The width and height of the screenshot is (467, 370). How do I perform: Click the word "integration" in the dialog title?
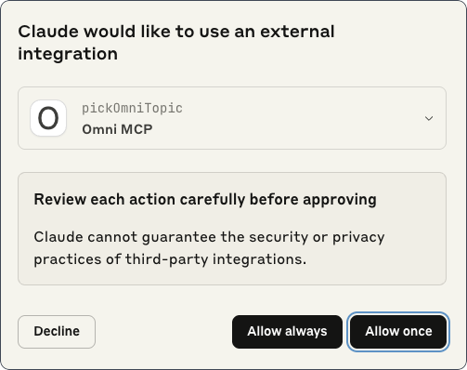coord(68,54)
